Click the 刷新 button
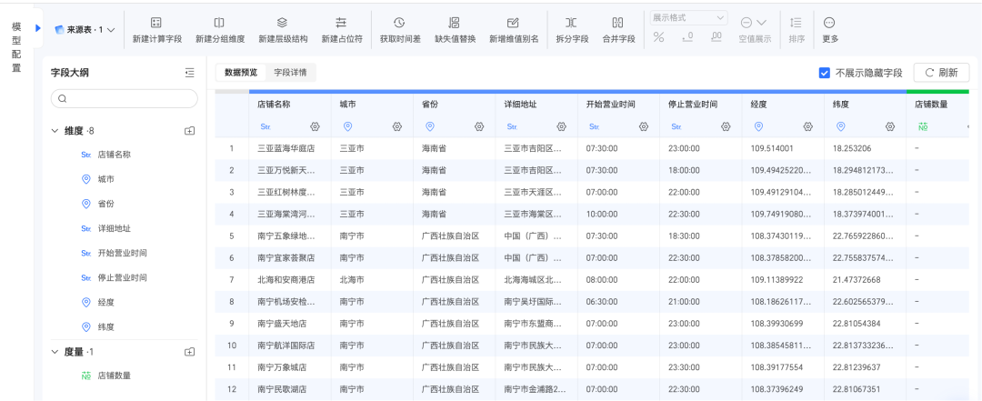This screenshot has height=401, width=982. point(941,73)
